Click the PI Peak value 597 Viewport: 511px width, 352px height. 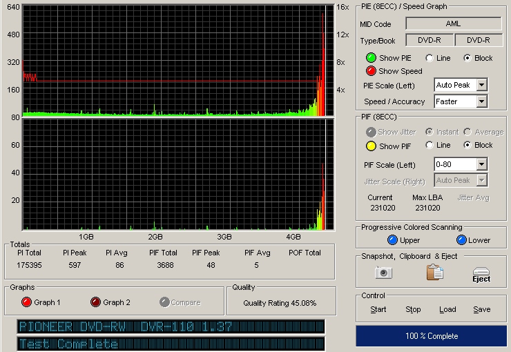click(x=75, y=265)
